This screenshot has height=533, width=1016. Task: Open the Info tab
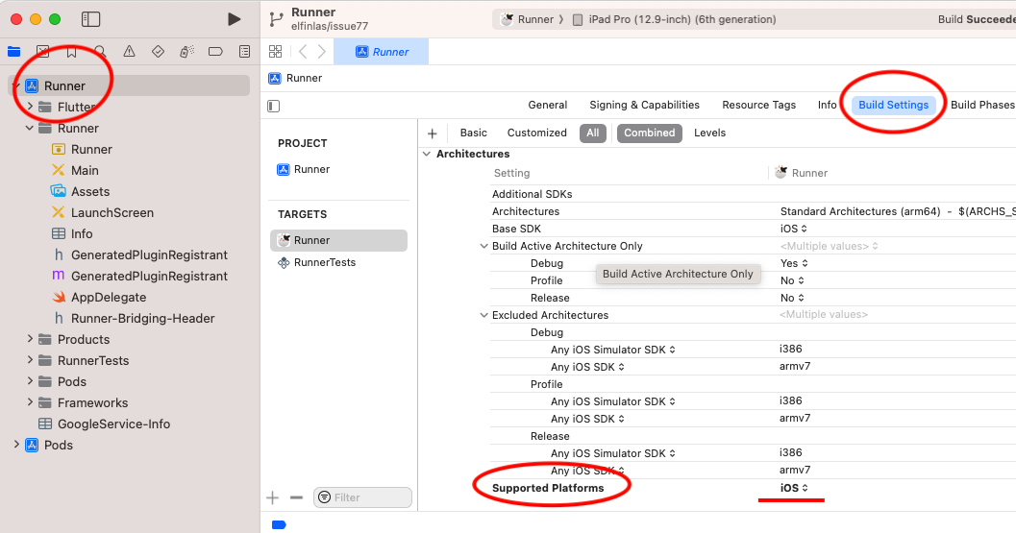pyautogui.click(x=827, y=105)
